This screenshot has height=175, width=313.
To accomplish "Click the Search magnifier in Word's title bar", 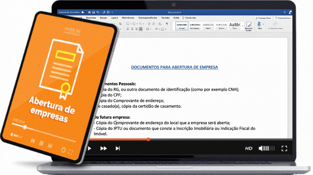I will 284,12.
